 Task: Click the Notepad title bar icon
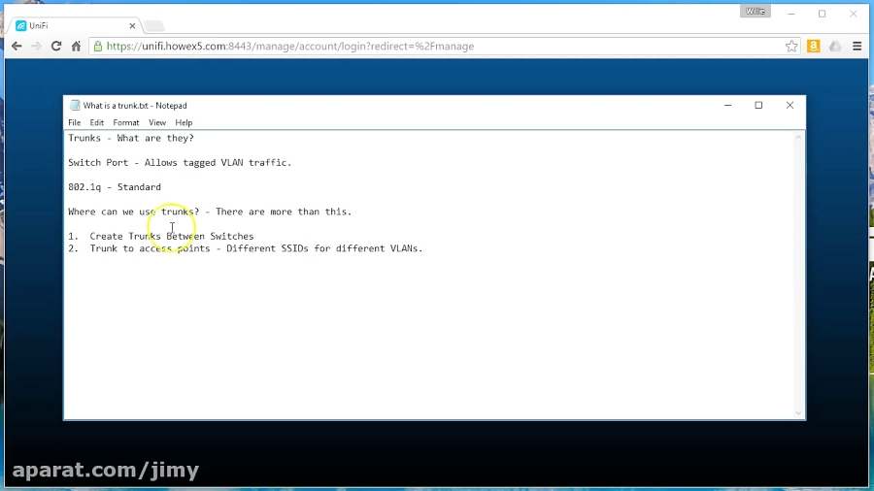click(75, 105)
